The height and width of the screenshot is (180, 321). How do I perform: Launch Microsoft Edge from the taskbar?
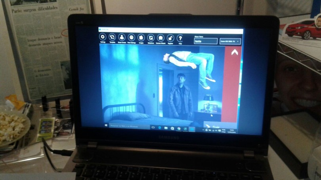(159, 128)
